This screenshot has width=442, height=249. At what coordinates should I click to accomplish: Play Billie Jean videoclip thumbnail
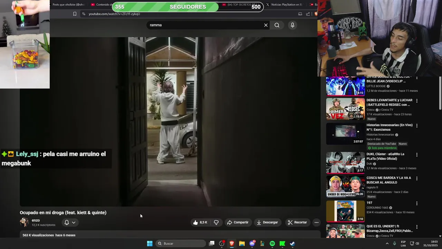click(345, 86)
